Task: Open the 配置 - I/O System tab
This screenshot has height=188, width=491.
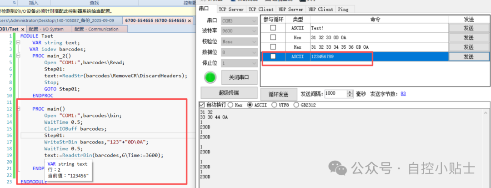Action: pos(49,29)
